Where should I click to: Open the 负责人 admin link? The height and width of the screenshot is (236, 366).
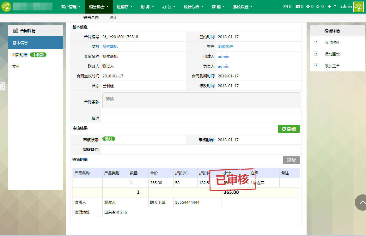point(223,66)
